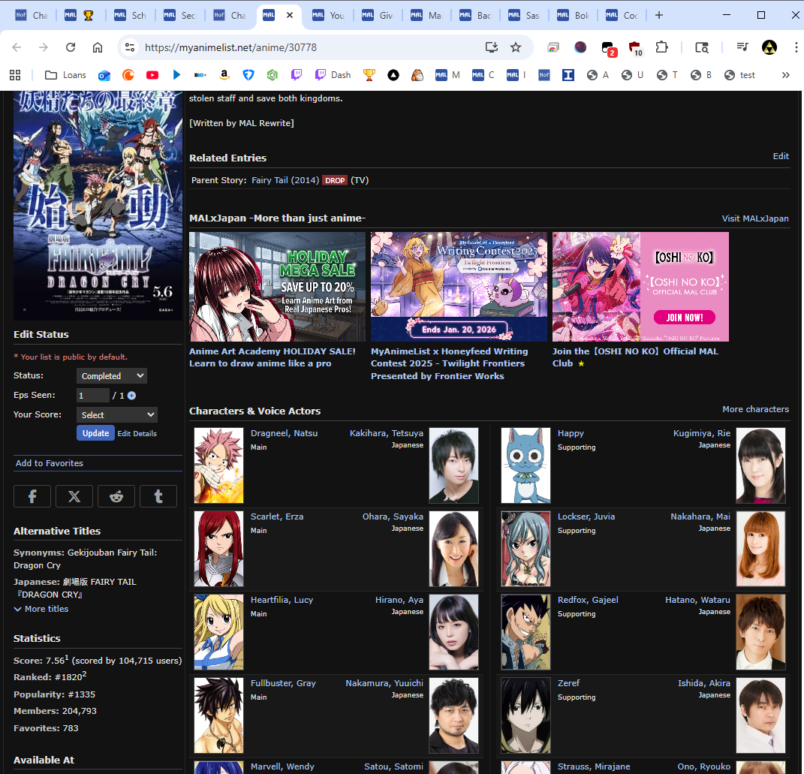Image resolution: width=804 pixels, height=774 pixels.
Task: Open Zeref character link
Action: tap(568, 683)
